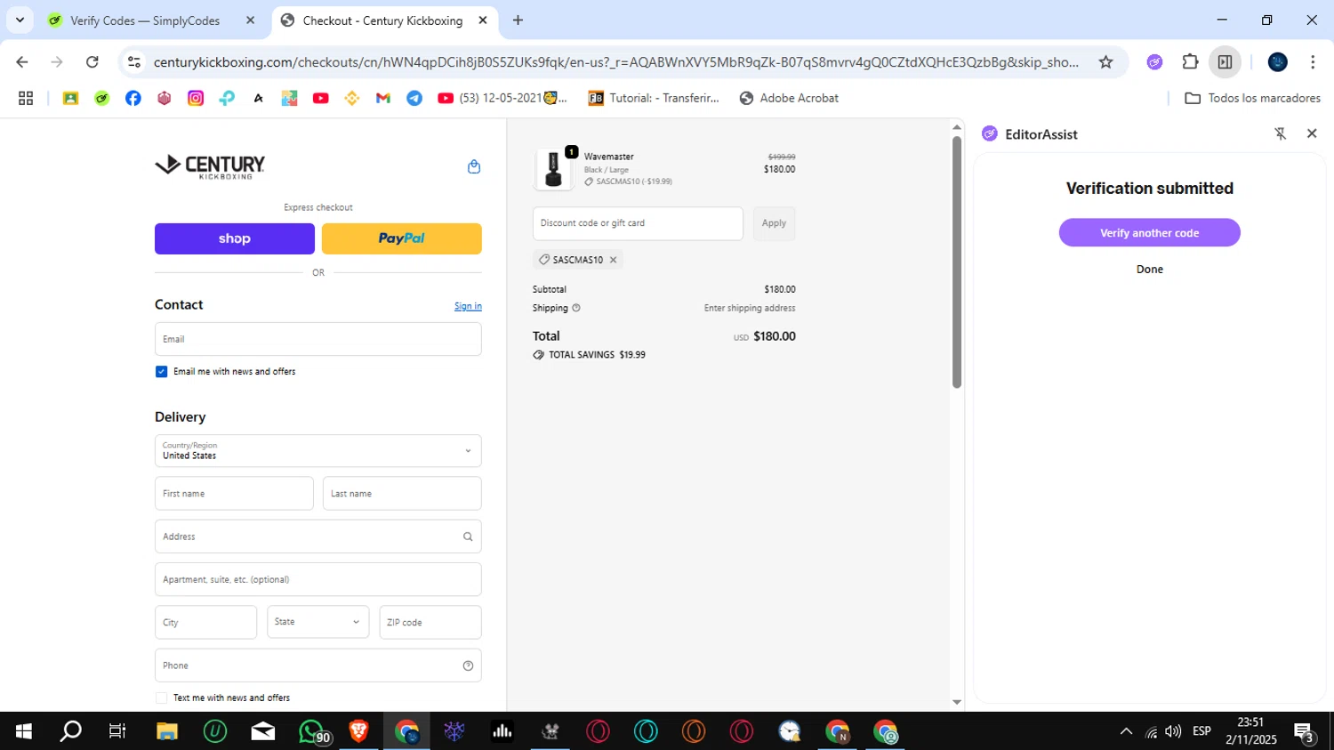Open WhatsApp from the taskbar
This screenshot has height=750, width=1334.
(313, 731)
